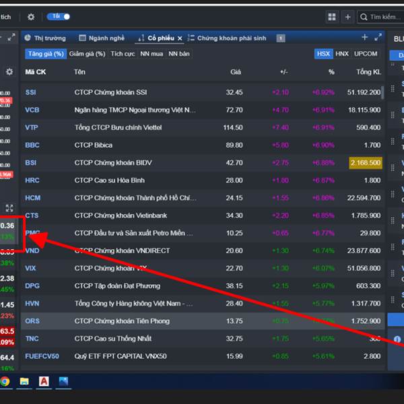404x404 pixels.
Task: Open BBC stock ticker
Action: pos(32,145)
